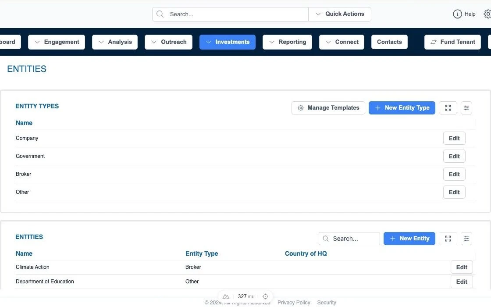Click plus icon on New Entity Type
491x307 pixels.
click(377, 108)
